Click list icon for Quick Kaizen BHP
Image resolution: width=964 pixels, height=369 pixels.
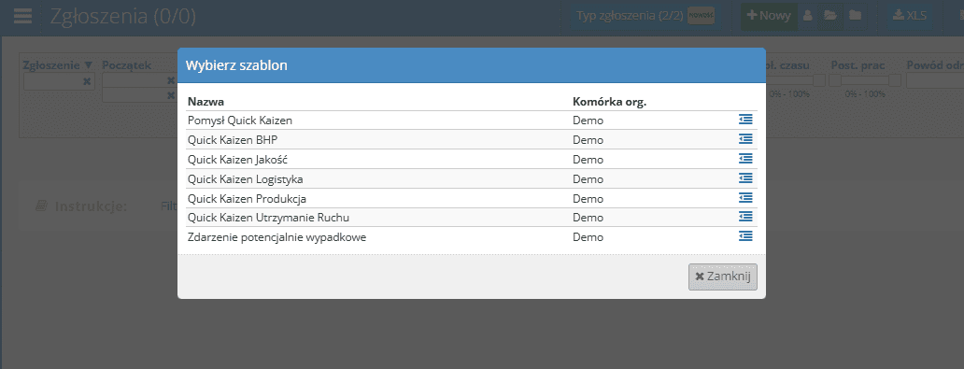pos(745,139)
